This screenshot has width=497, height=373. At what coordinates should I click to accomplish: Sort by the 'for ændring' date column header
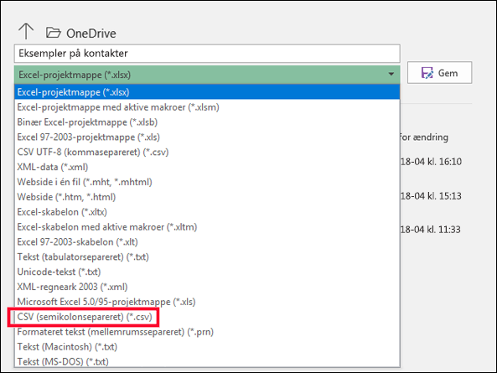point(424,137)
